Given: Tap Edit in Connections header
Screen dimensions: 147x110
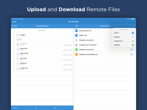Looking at the screenshot, I should click(77, 26).
